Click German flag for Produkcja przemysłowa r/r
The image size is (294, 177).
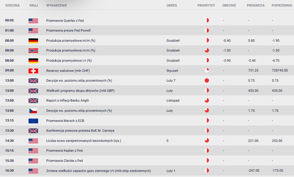[x=33, y=60]
